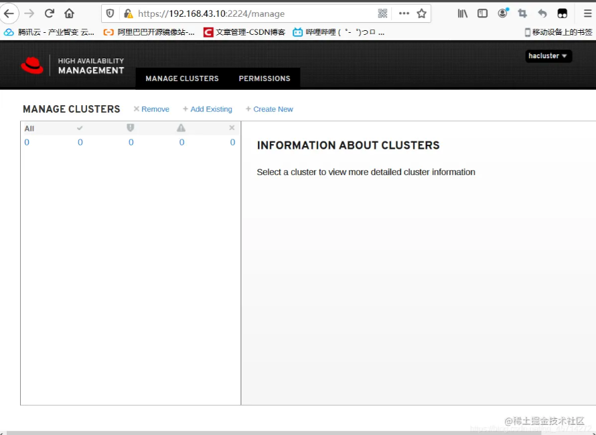Expand the hacluster user dropdown
596x435 pixels.
click(548, 56)
